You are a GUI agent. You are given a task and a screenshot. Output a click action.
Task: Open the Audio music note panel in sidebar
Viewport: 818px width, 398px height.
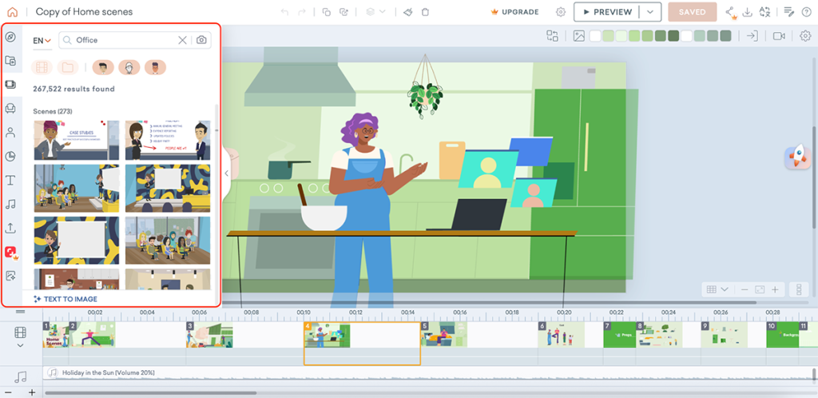(x=10, y=204)
